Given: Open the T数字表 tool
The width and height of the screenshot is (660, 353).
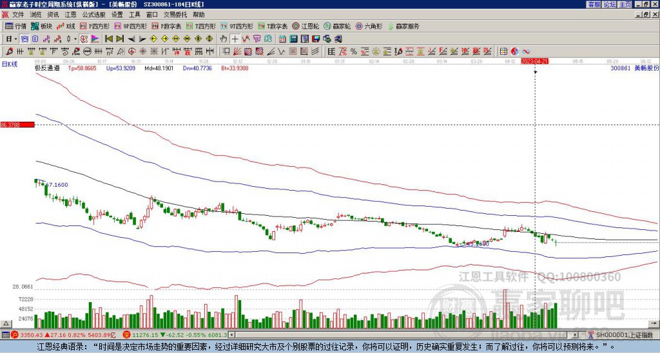Looking at the screenshot, I should [x=273, y=26].
